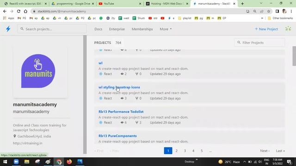Jump to the Last page link
296x166 pixels.
point(280,151)
